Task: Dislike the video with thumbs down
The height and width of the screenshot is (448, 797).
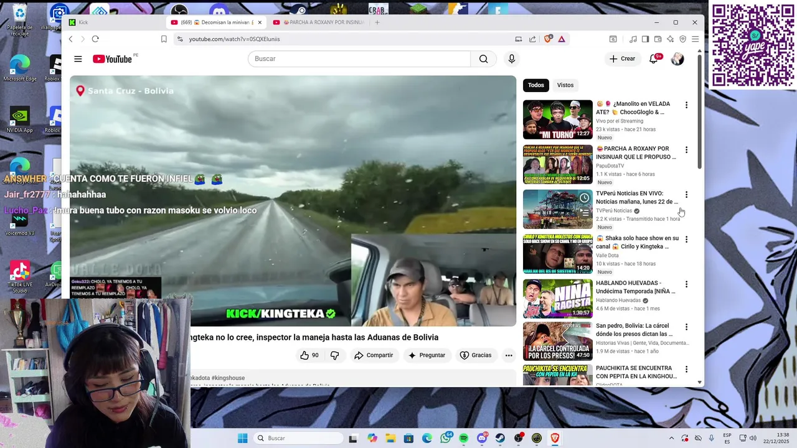Action: [334, 355]
